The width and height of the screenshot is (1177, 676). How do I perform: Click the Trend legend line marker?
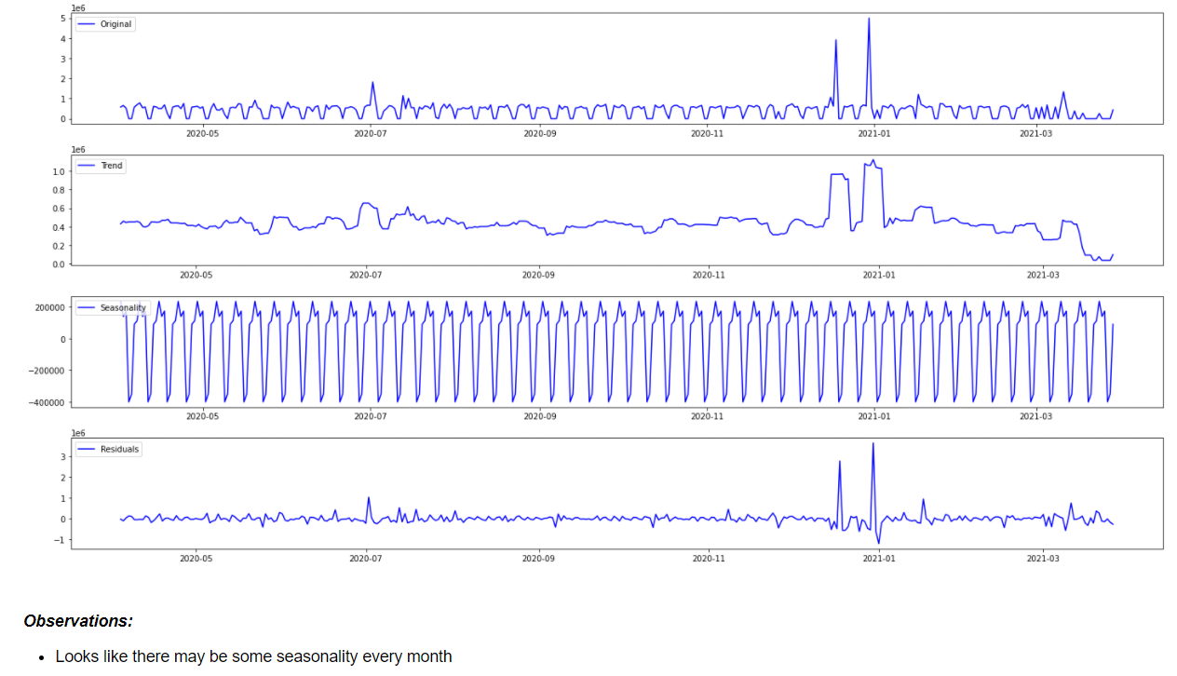[x=85, y=166]
